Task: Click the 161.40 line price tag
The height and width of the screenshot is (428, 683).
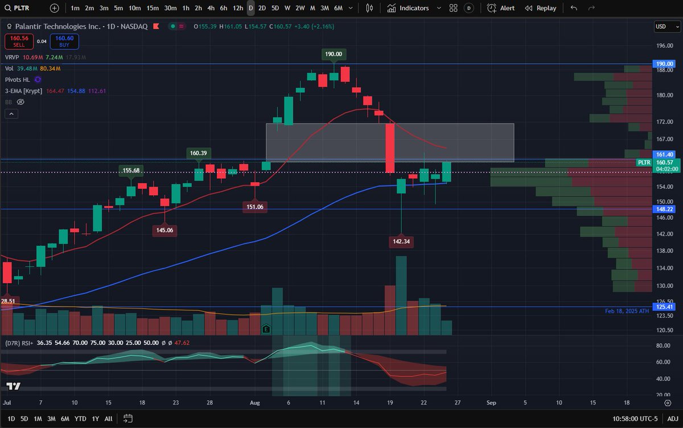Action: (664, 154)
